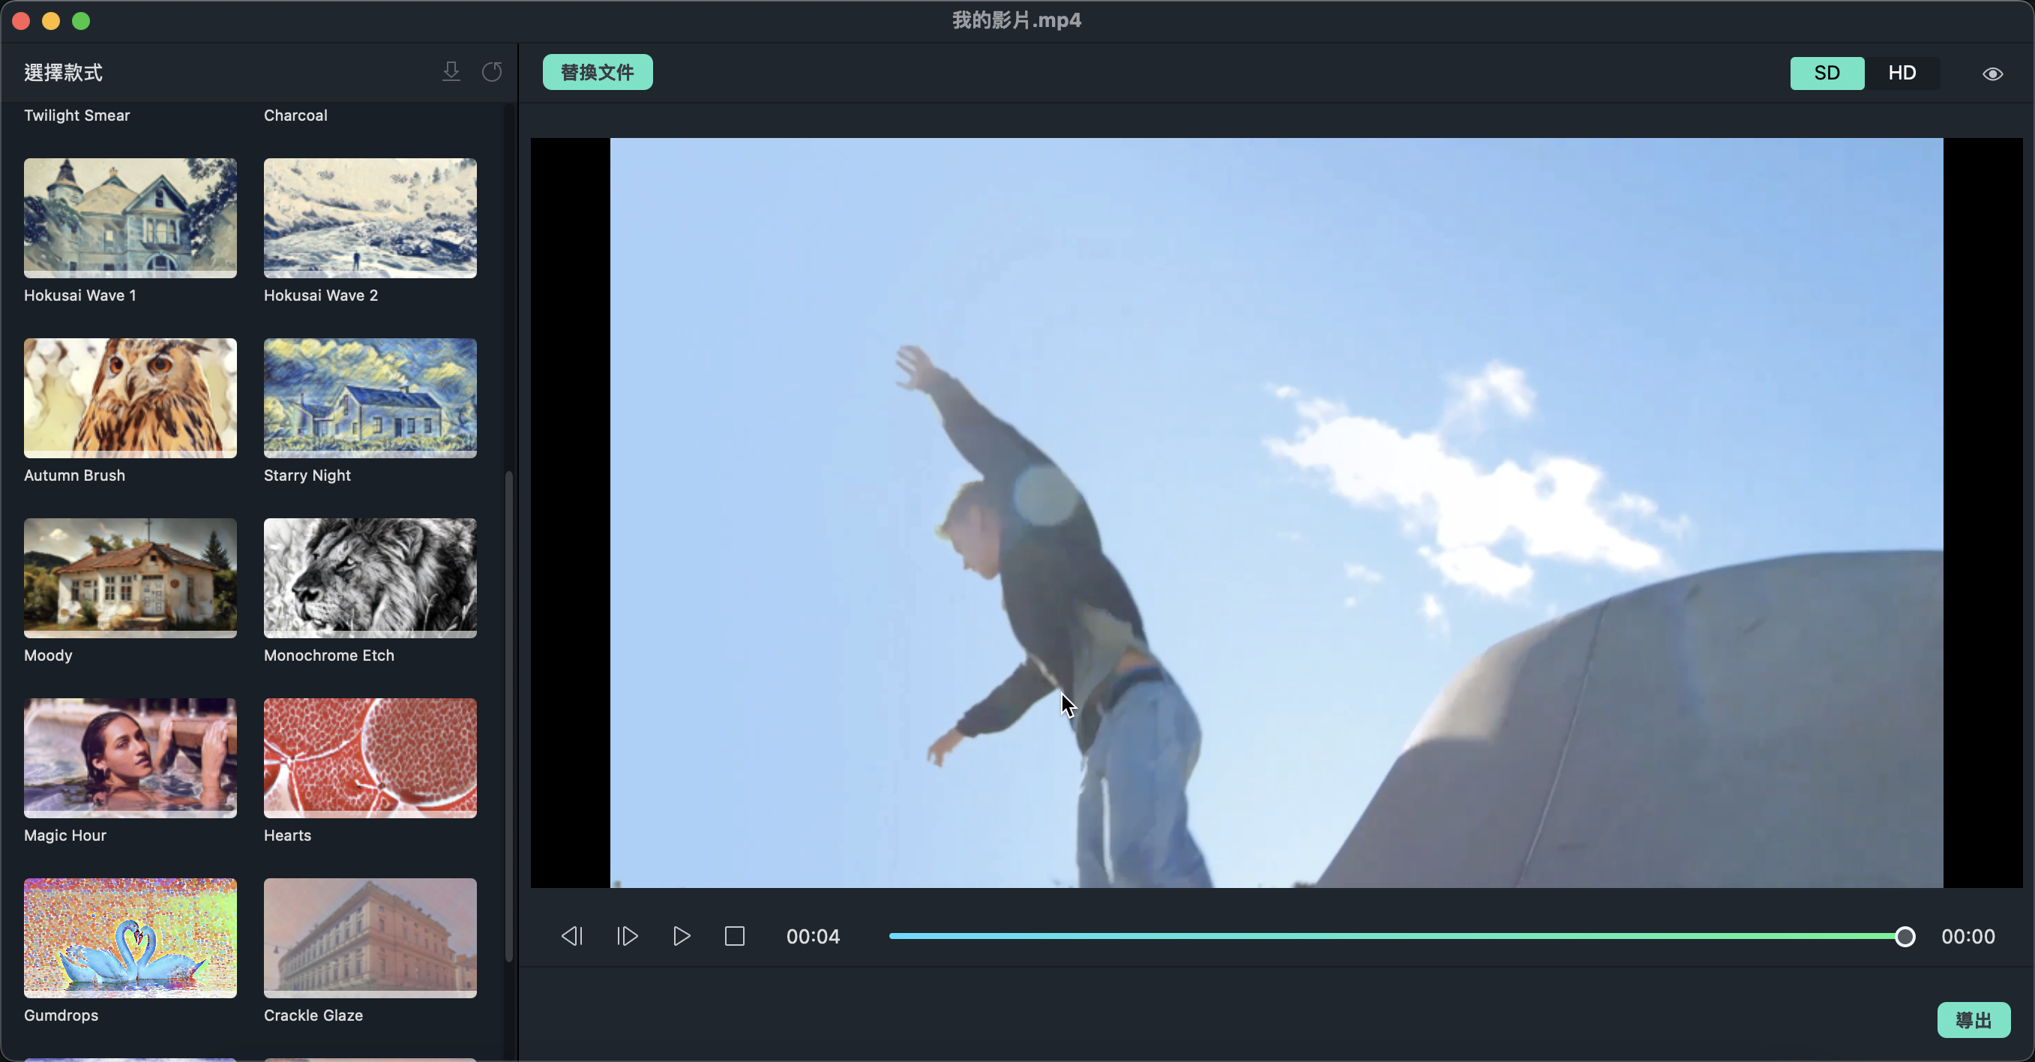The height and width of the screenshot is (1062, 2035).
Task: Click the 00:04 current time display
Action: click(x=813, y=936)
